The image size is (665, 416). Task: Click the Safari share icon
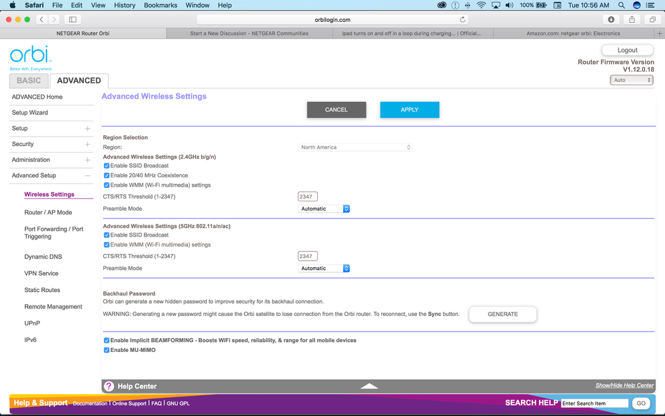tap(632, 19)
